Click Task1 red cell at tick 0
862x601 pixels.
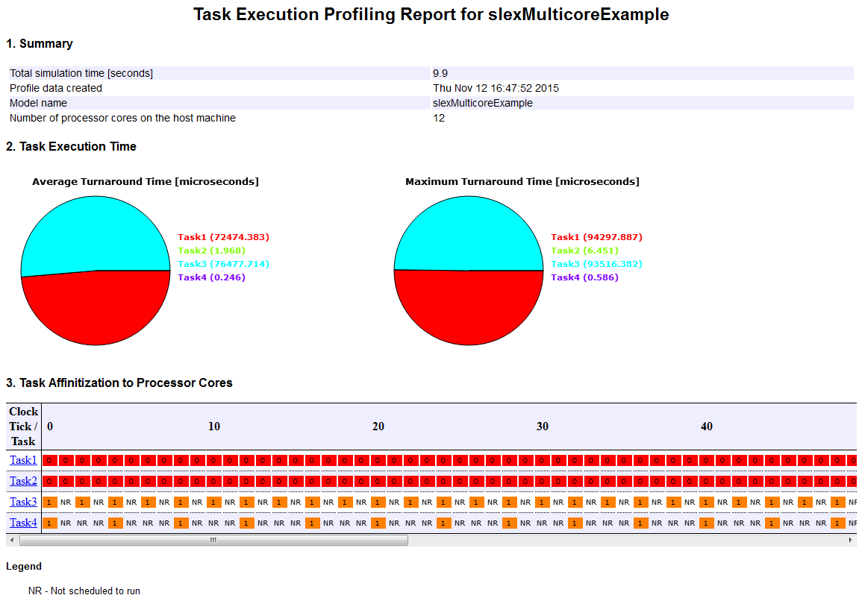49,460
